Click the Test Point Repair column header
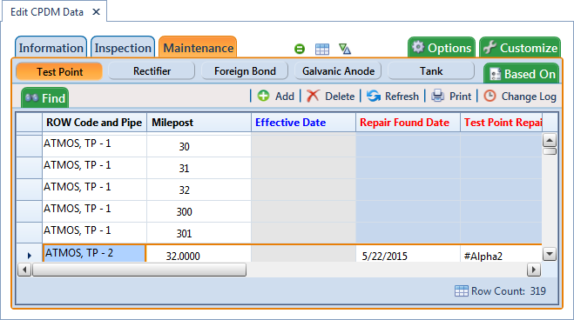Screen dimensions: 574x320 coord(501,123)
